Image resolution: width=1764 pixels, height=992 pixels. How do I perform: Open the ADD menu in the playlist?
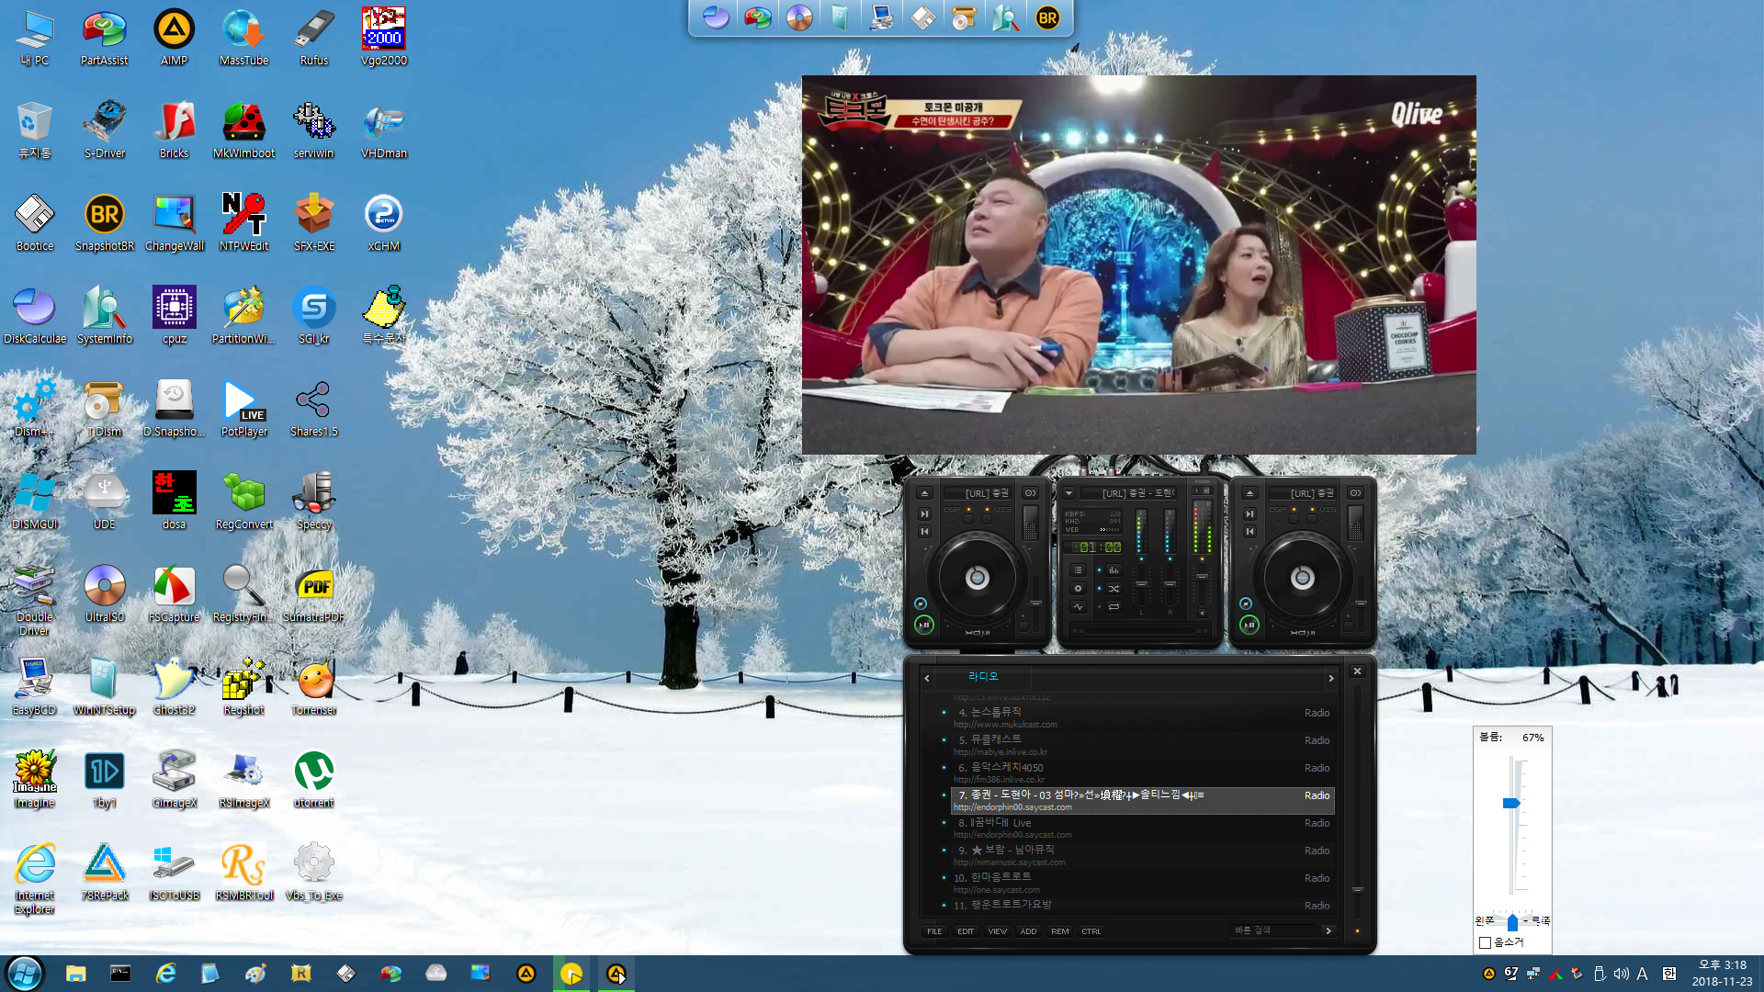point(1028,931)
